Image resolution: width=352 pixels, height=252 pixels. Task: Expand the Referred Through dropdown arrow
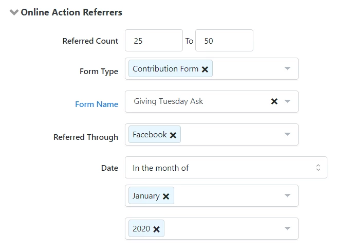[287, 135]
